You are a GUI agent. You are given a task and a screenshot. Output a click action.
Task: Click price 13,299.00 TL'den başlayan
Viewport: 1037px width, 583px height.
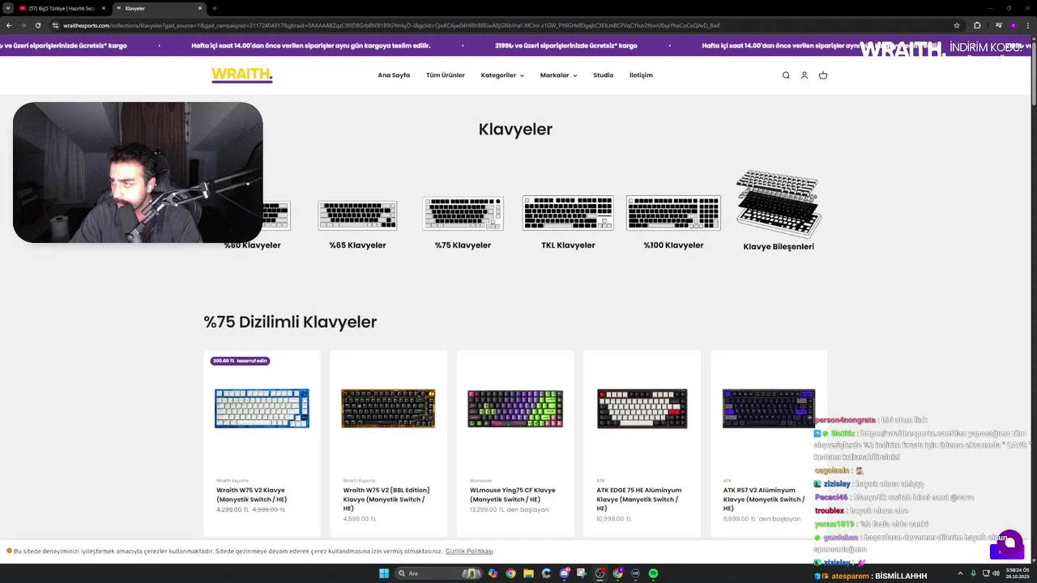[x=509, y=510]
